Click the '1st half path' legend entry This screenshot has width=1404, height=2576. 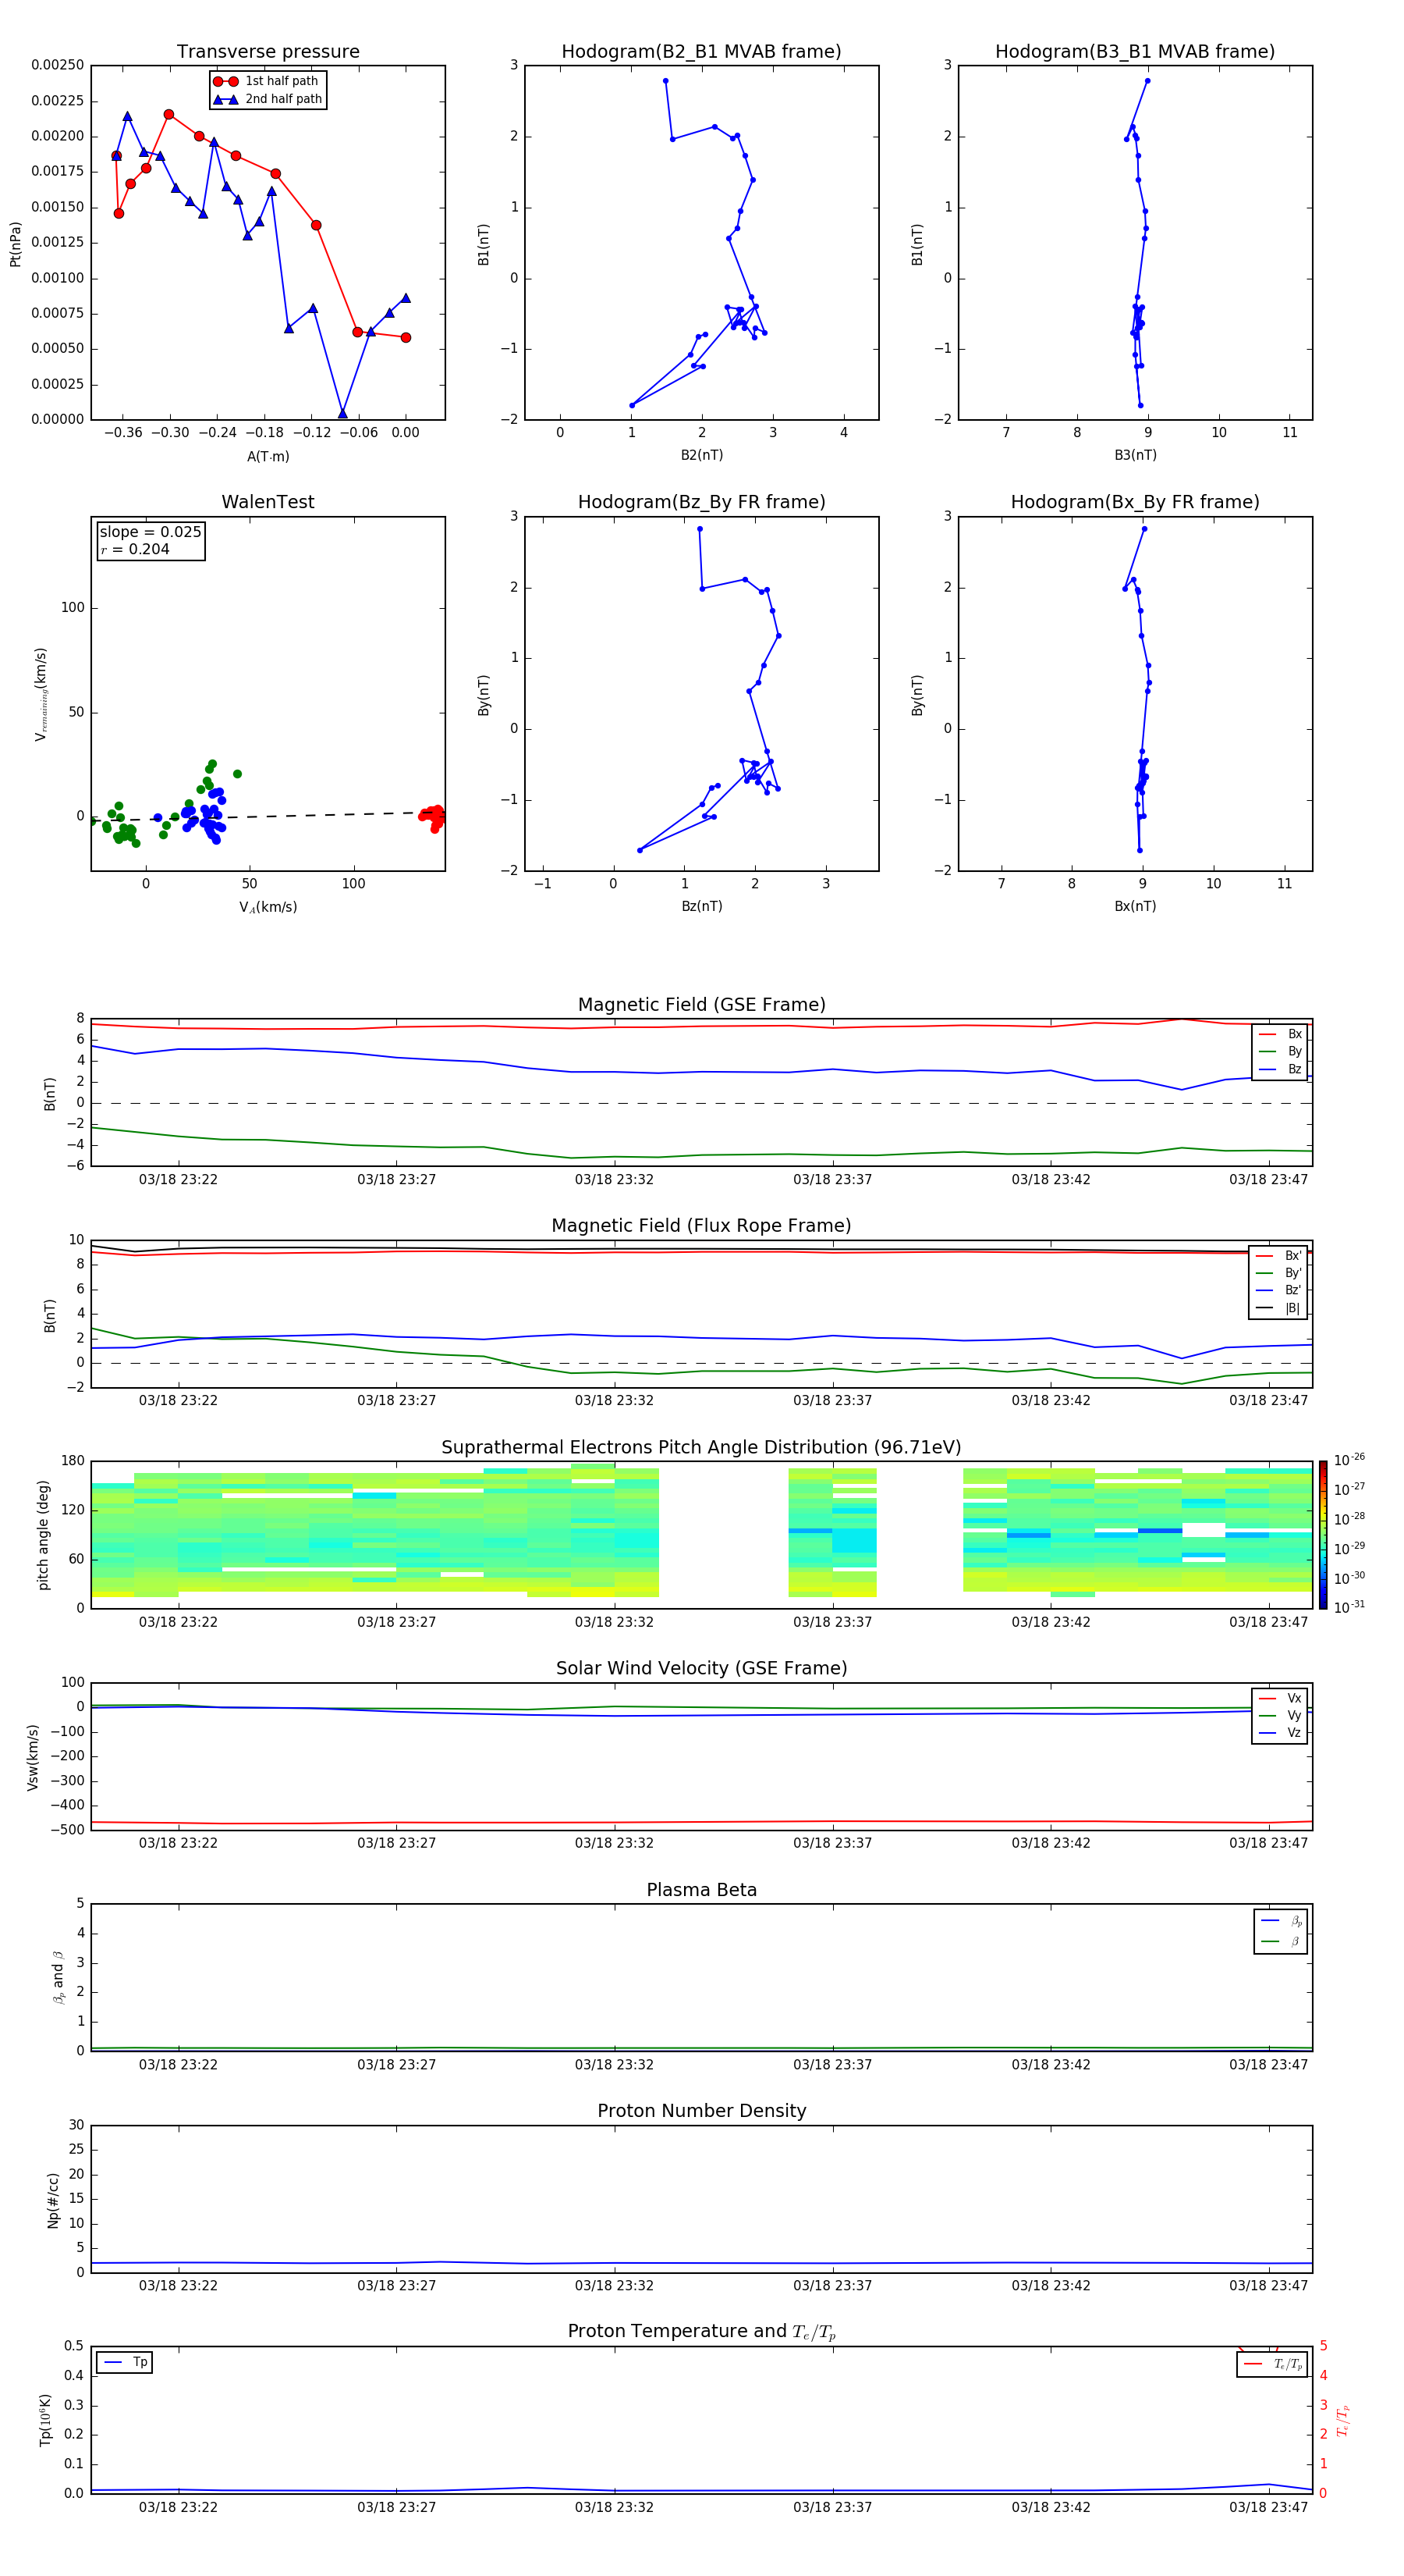(x=266, y=81)
